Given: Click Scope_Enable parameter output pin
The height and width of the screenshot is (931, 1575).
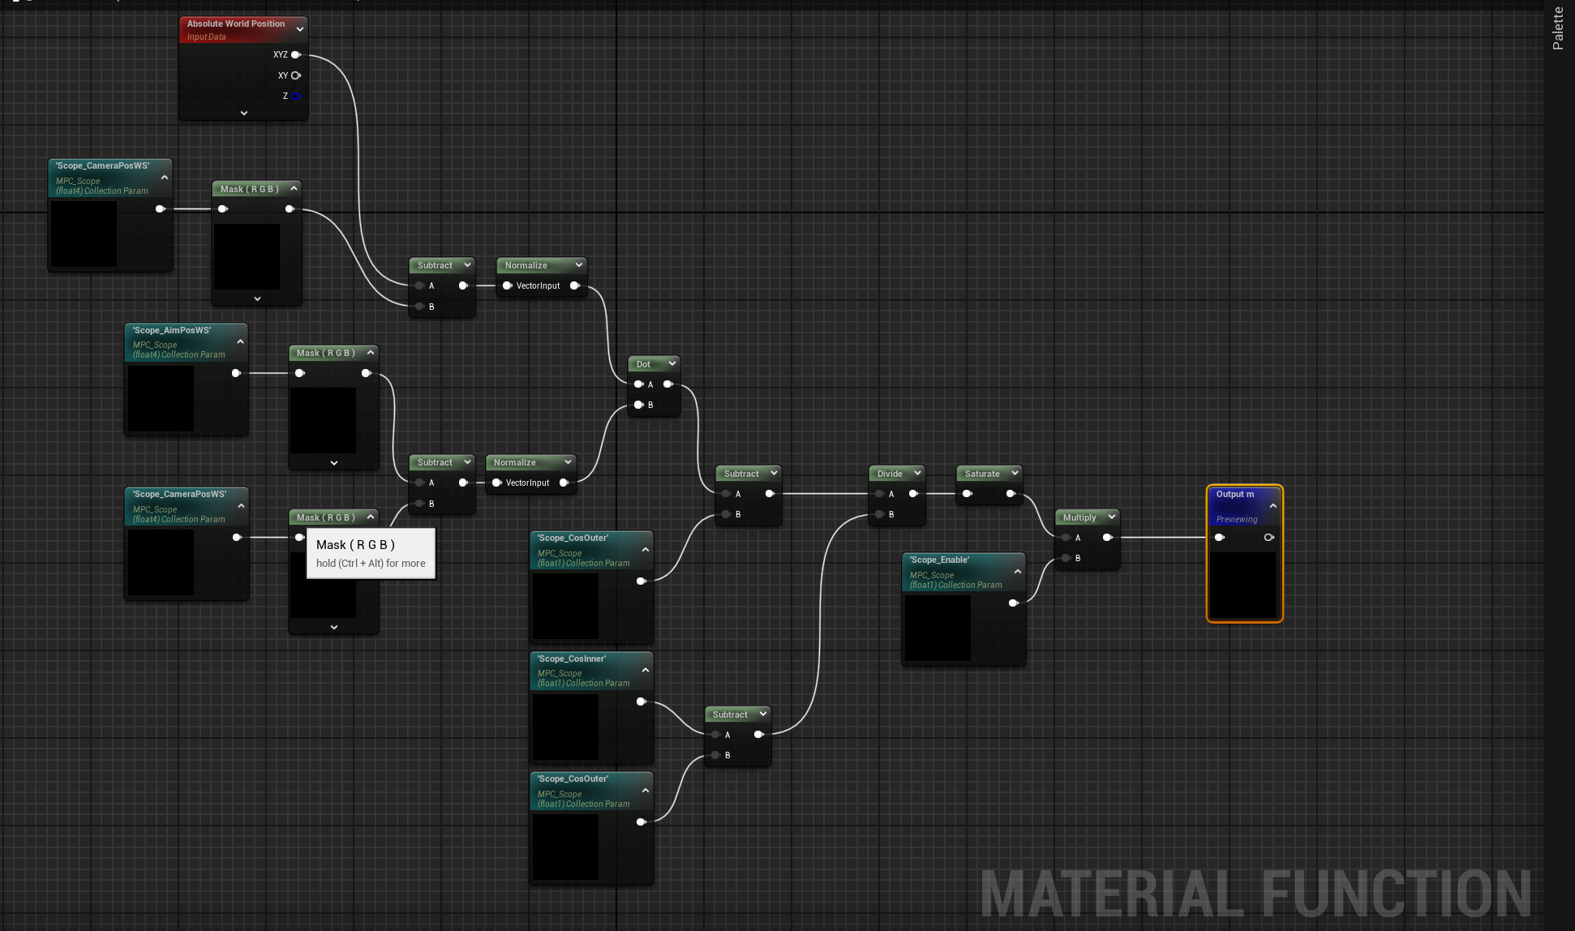Looking at the screenshot, I should [1013, 603].
